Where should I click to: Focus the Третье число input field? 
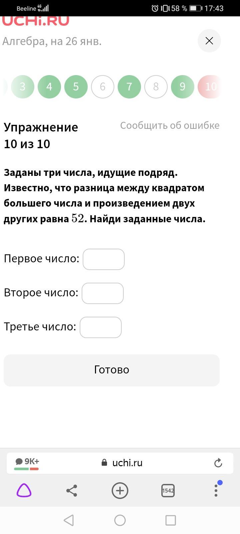101,327
